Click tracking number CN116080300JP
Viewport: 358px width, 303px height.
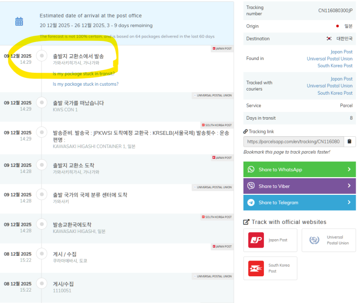tap(335, 10)
